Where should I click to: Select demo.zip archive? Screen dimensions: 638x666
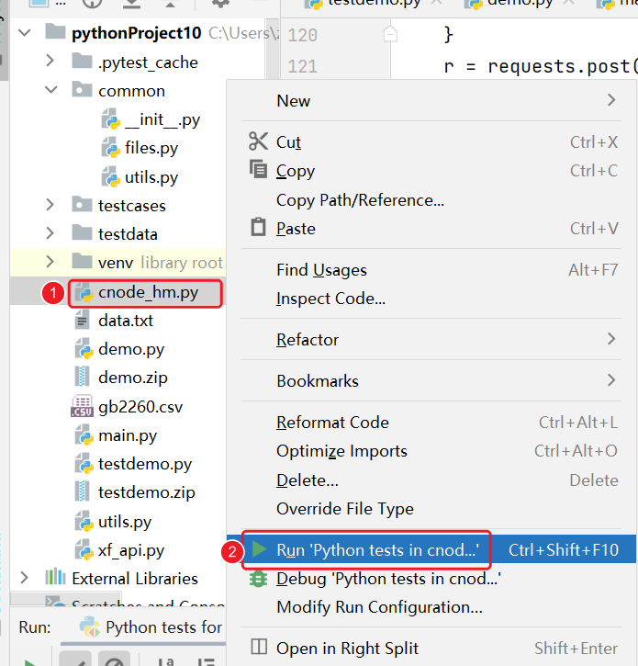pyautogui.click(x=133, y=378)
